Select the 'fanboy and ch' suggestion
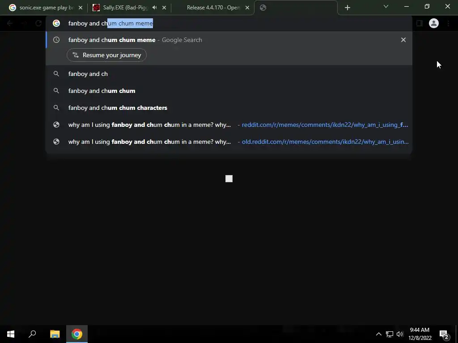Image resolution: width=458 pixels, height=343 pixels. point(229,74)
